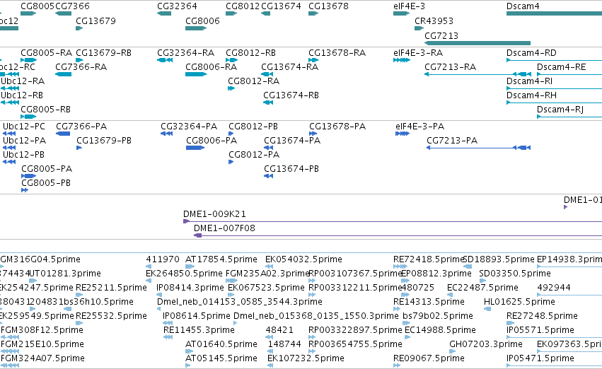Select the CG8012-RA transcript label
602x369 pixels.
(x=254, y=81)
